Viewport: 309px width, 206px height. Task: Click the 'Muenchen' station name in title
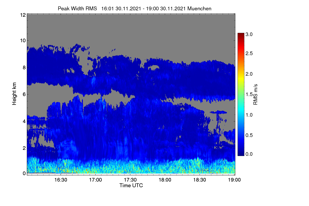[x=199, y=8]
